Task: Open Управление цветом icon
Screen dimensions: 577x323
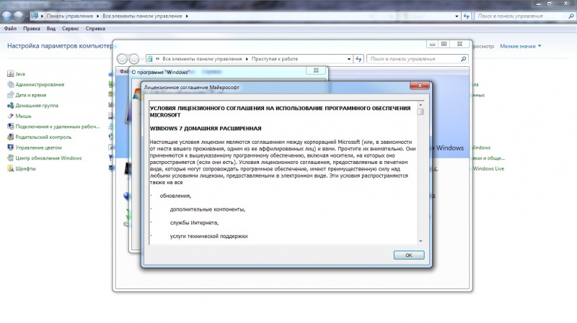Action: (10, 147)
